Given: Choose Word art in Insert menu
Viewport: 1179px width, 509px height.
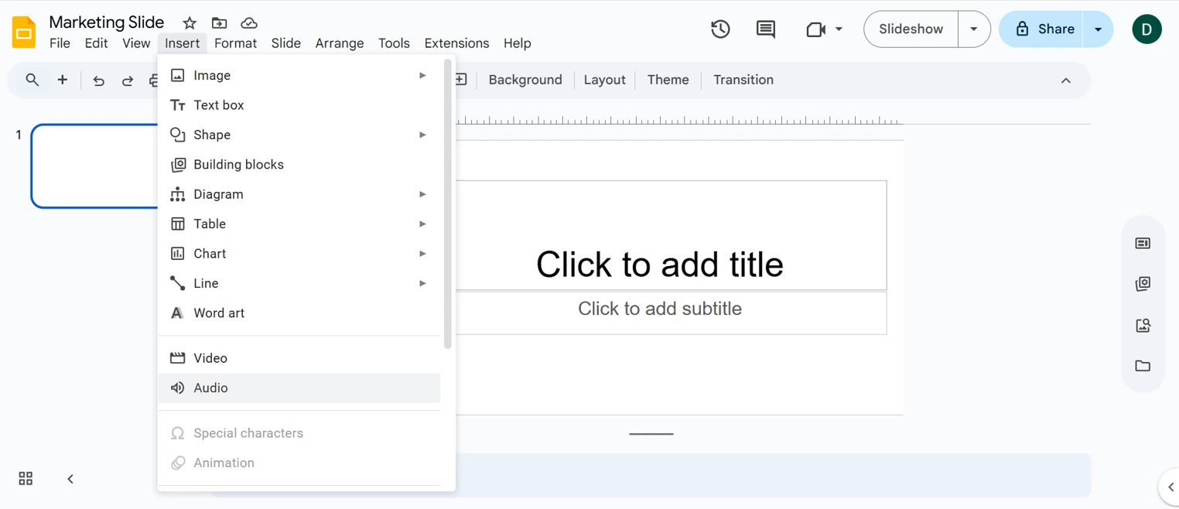Looking at the screenshot, I should (x=219, y=313).
